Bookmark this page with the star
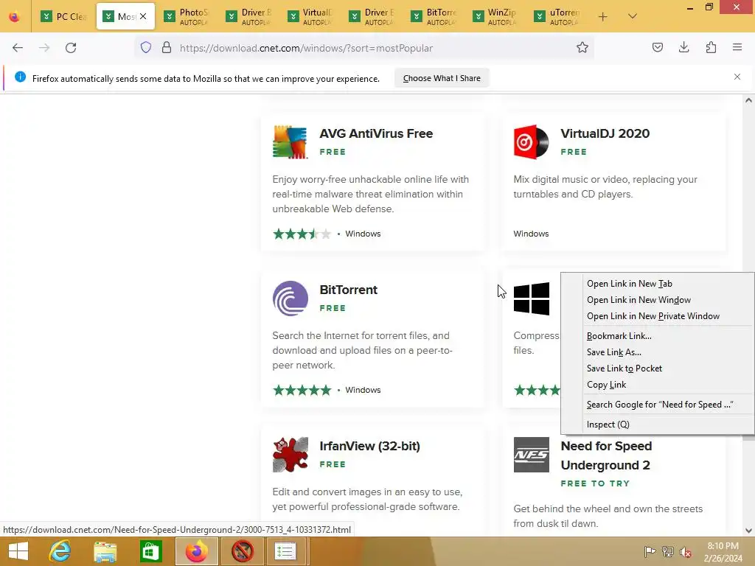Screen dimensions: 755x566 [x=582, y=48]
